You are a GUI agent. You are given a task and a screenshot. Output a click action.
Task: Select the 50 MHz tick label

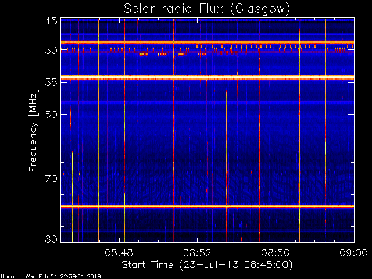(x=51, y=51)
